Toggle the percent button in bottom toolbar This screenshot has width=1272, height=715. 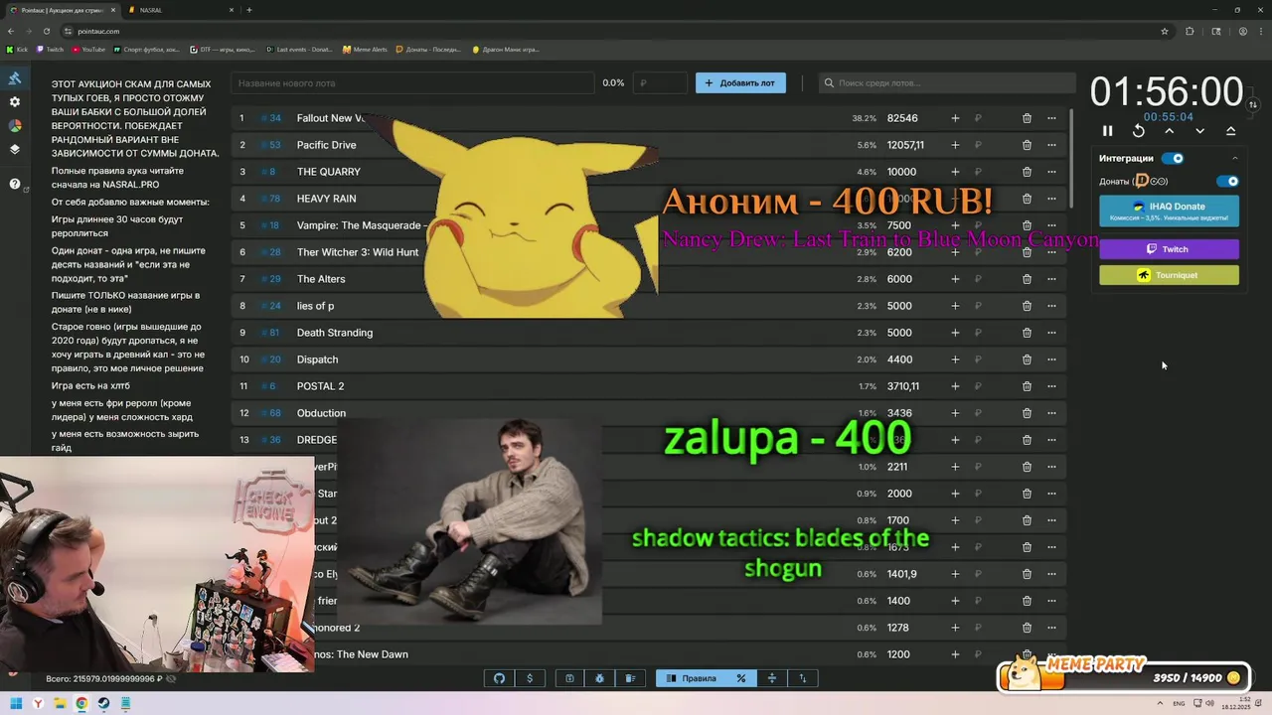(x=740, y=678)
